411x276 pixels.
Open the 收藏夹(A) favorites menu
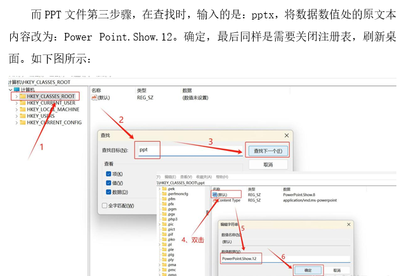(204, 177)
